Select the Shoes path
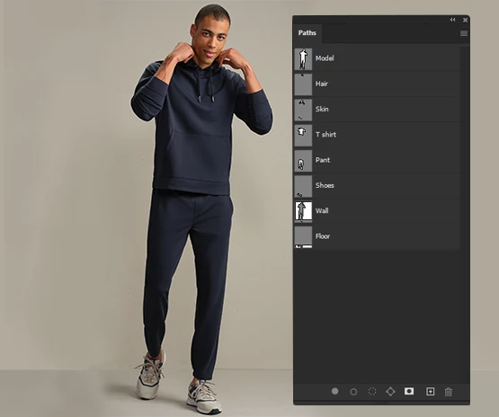Image resolution: width=499 pixels, height=417 pixels. tap(377, 186)
